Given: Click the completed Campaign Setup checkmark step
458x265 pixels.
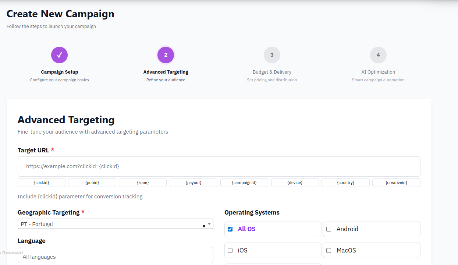Looking at the screenshot, I should tap(59, 55).
